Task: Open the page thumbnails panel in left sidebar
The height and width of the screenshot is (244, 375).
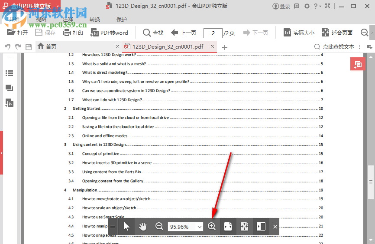Action: pyautogui.click(x=9, y=88)
